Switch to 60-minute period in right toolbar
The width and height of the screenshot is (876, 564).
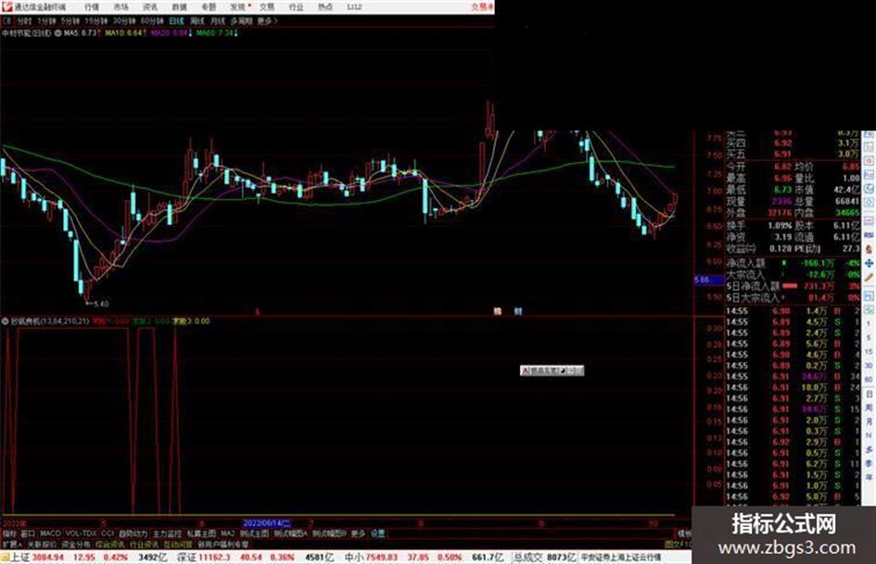pyautogui.click(x=869, y=379)
